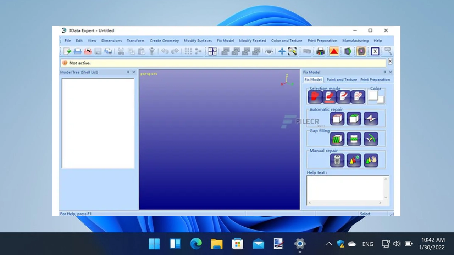Click the curved line Gap filling icon
This screenshot has height=255, width=454.
(371, 139)
